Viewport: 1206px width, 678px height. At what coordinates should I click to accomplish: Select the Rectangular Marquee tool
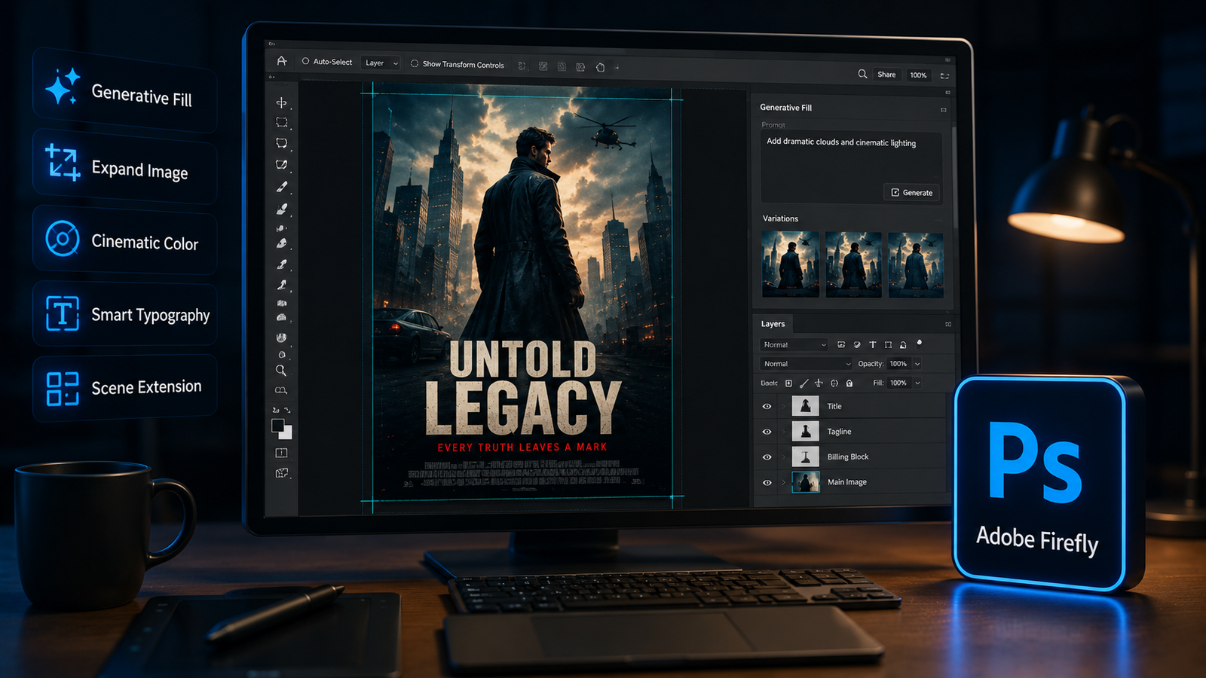tap(282, 122)
